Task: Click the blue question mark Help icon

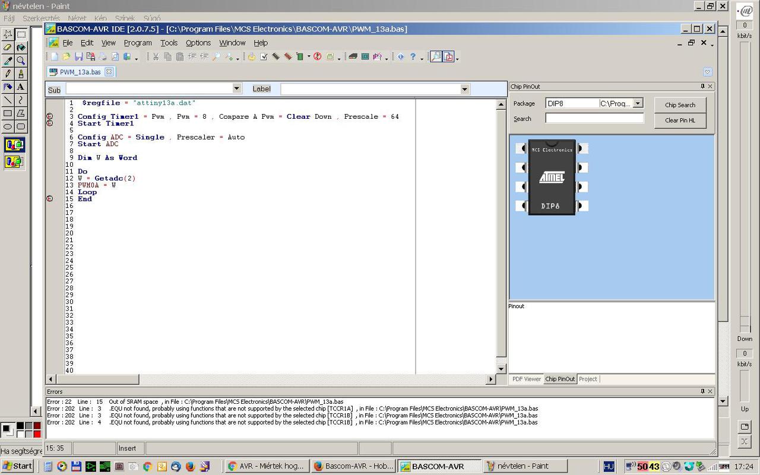Action: pos(413,57)
